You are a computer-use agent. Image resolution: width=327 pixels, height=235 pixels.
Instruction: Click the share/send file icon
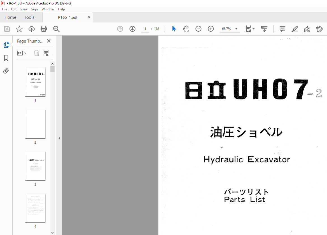click(319, 29)
